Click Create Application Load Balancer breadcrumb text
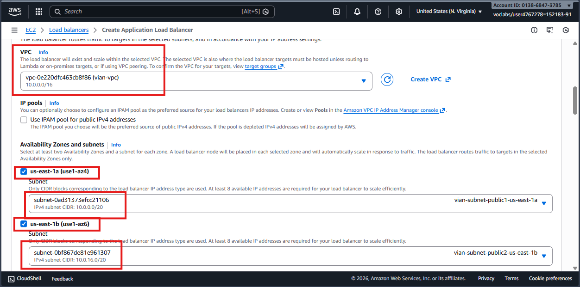Image resolution: width=580 pixels, height=287 pixels. coord(147,30)
